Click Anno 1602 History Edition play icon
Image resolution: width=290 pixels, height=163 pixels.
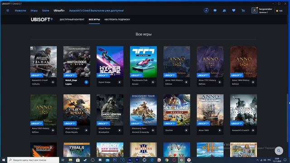click(186, 82)
